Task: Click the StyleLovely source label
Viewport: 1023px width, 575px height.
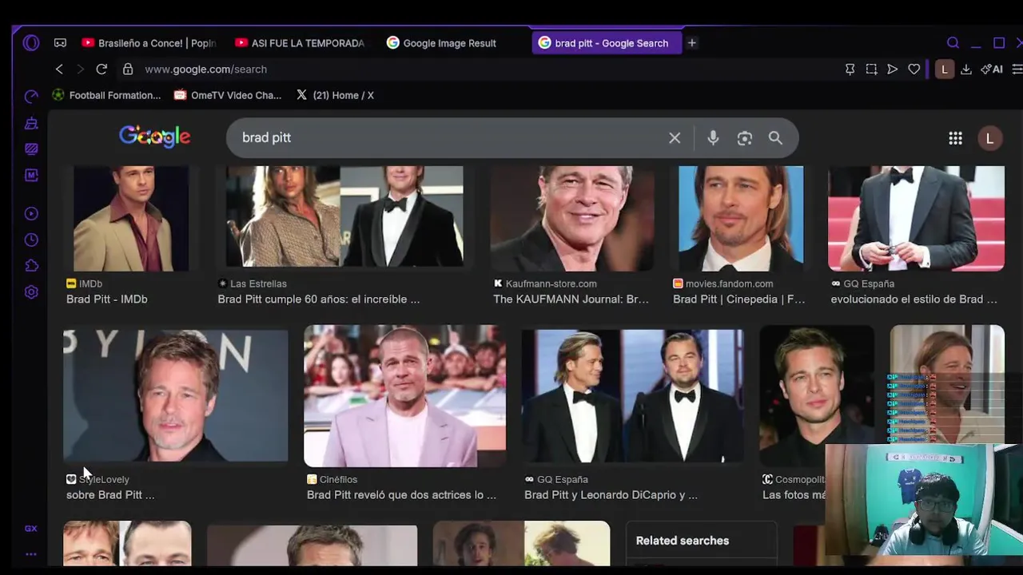Action: pos(104,479)
